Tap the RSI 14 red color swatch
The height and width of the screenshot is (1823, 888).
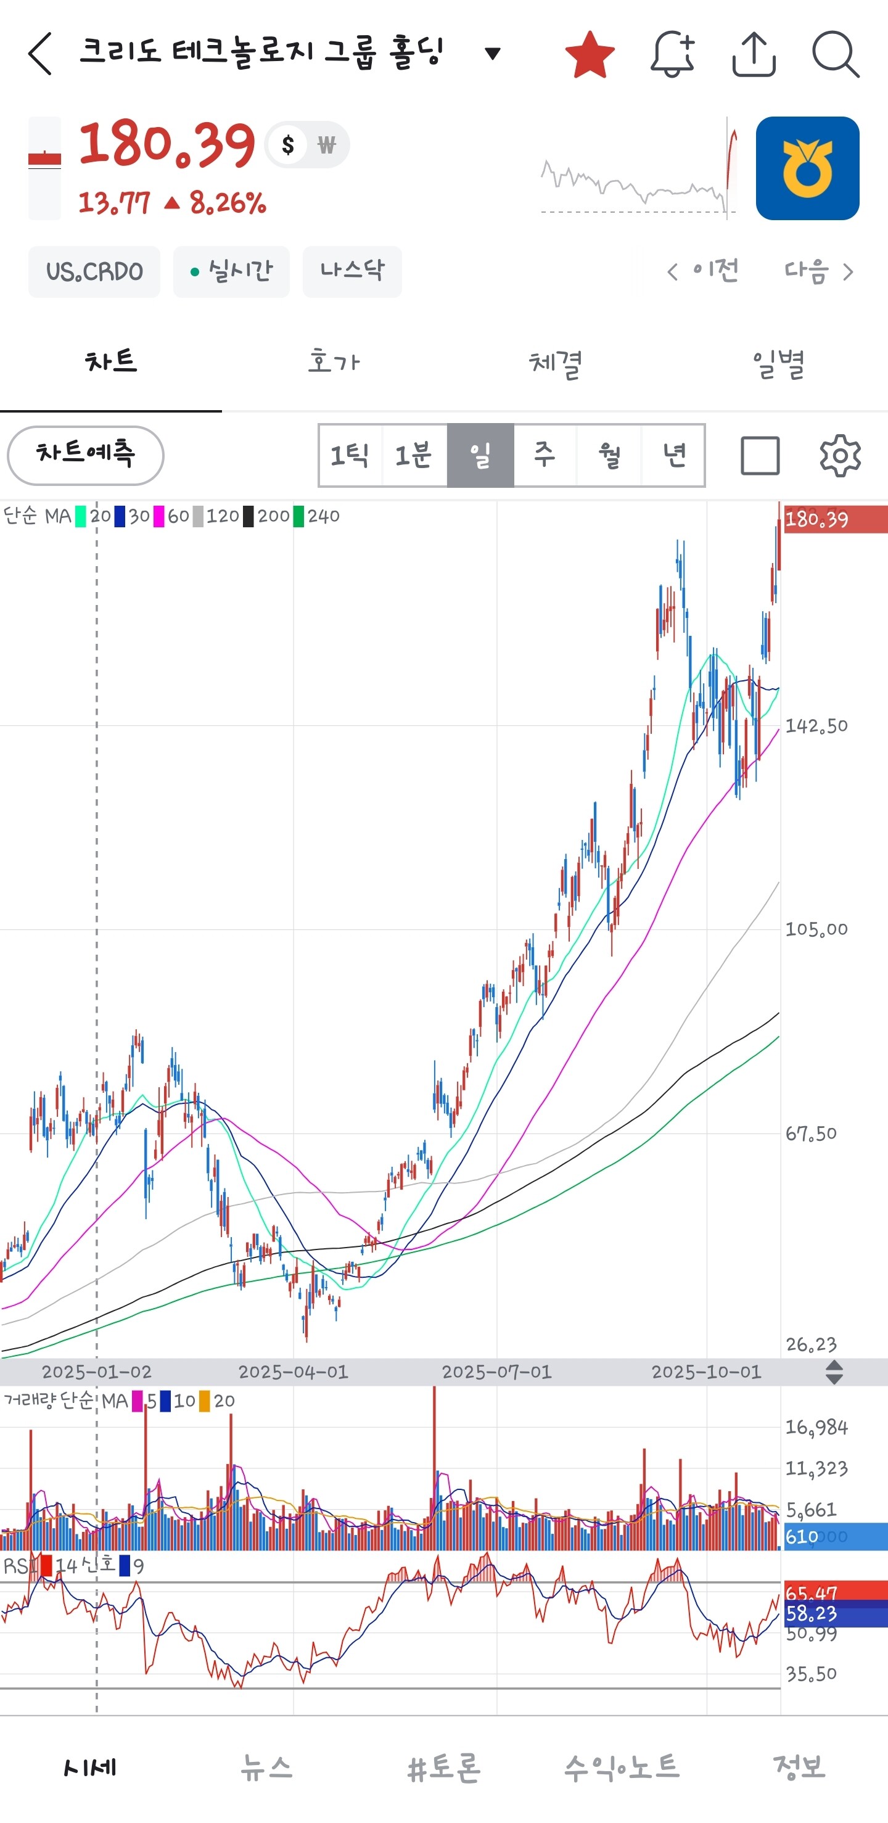(46, 1565)
